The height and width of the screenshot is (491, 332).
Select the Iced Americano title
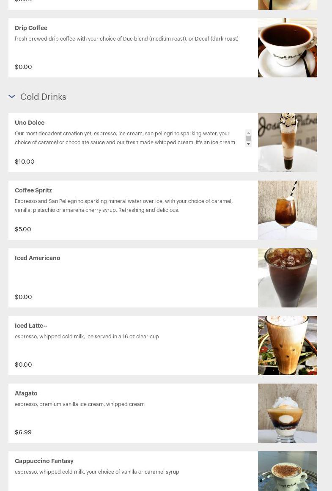(37, 258)
